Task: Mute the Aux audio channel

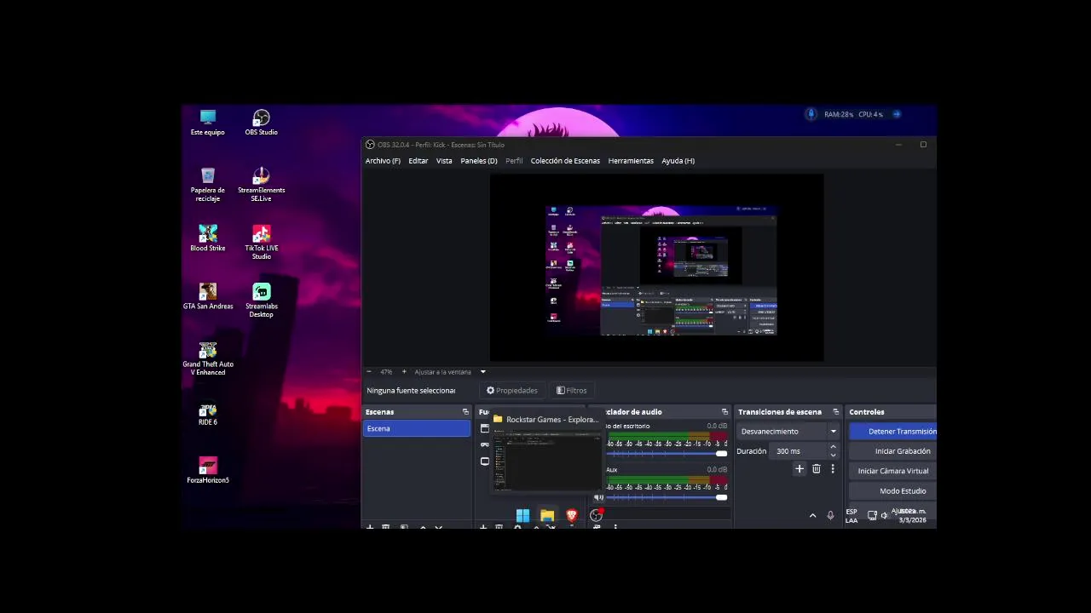Action: coord(599,497)
